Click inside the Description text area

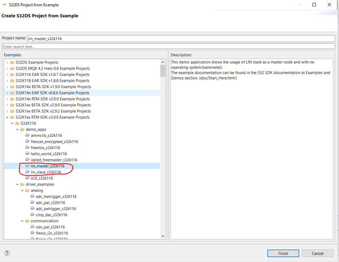[252, 149]
